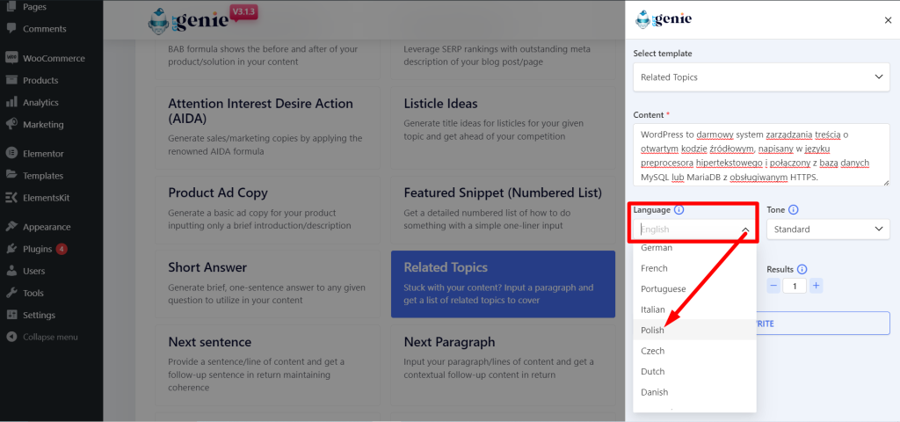Select French from language list

pos(694,268)
